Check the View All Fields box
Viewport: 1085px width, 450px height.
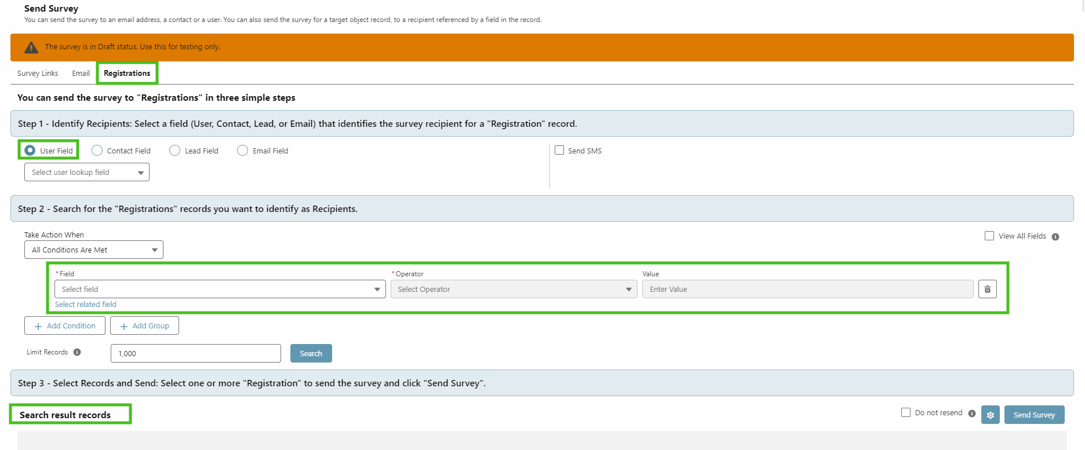pyautogui.click(x=989, y=236)
